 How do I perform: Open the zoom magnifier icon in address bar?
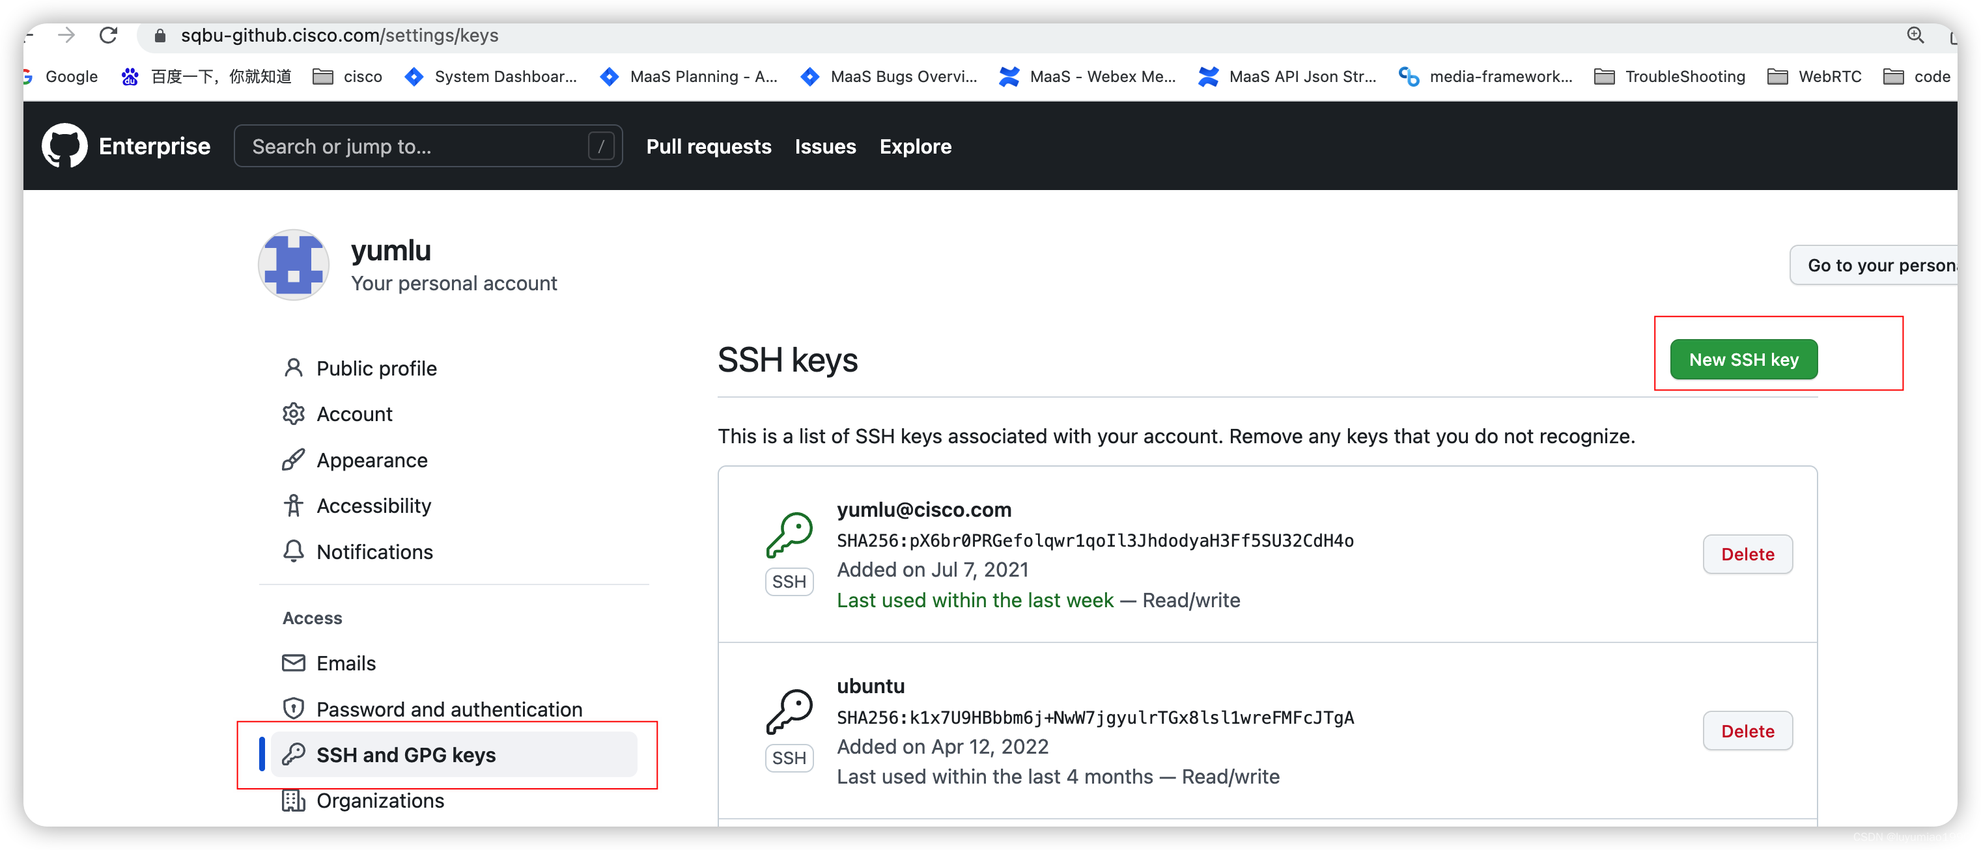coord(1915,35)
